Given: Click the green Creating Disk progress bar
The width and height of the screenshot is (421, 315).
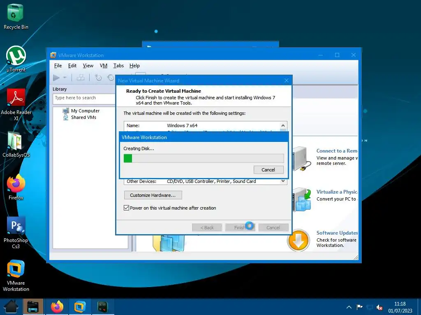Looking at the screenshot, I should click(204, 158).
